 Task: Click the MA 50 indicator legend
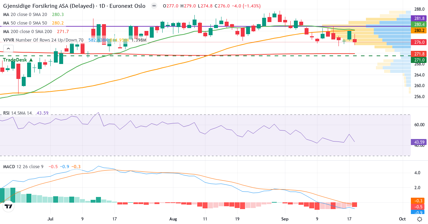click(x=25, y=23)
